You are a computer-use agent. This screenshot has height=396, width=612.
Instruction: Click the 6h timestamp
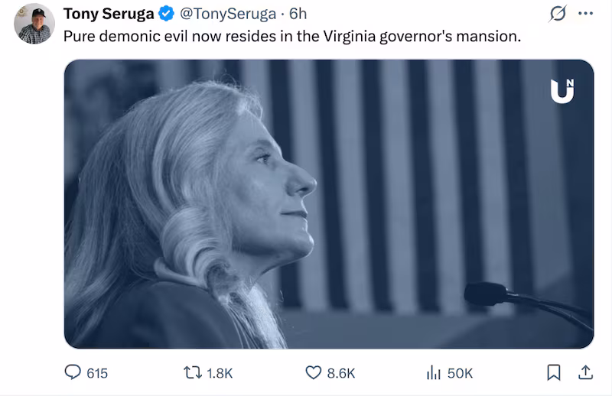298,15
